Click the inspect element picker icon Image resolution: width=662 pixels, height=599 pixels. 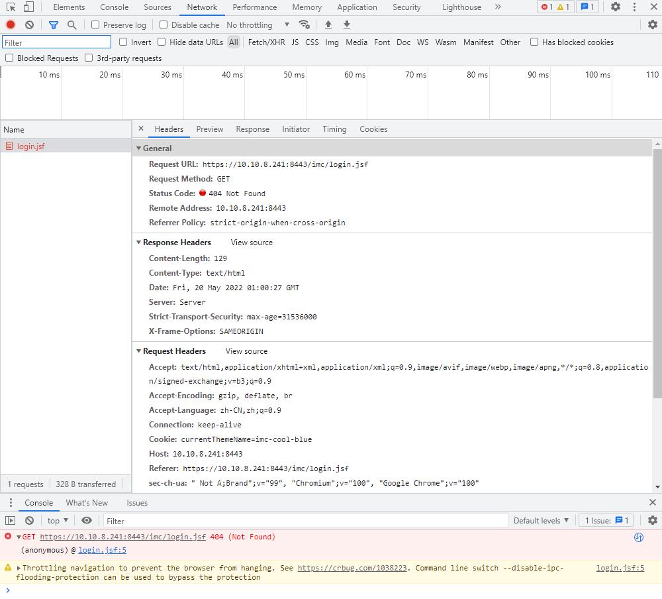pyautogui.click(x=11, y=7)
